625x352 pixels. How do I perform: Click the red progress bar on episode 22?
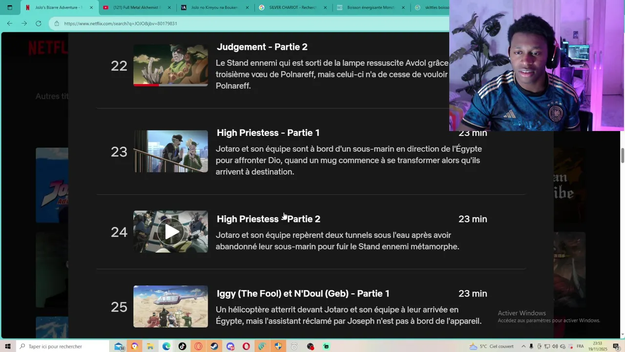tap(146, 85)
